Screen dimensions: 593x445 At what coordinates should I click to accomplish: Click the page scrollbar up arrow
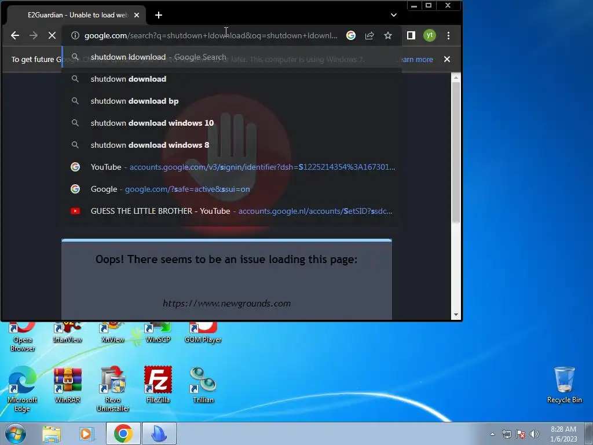point(456,78)
